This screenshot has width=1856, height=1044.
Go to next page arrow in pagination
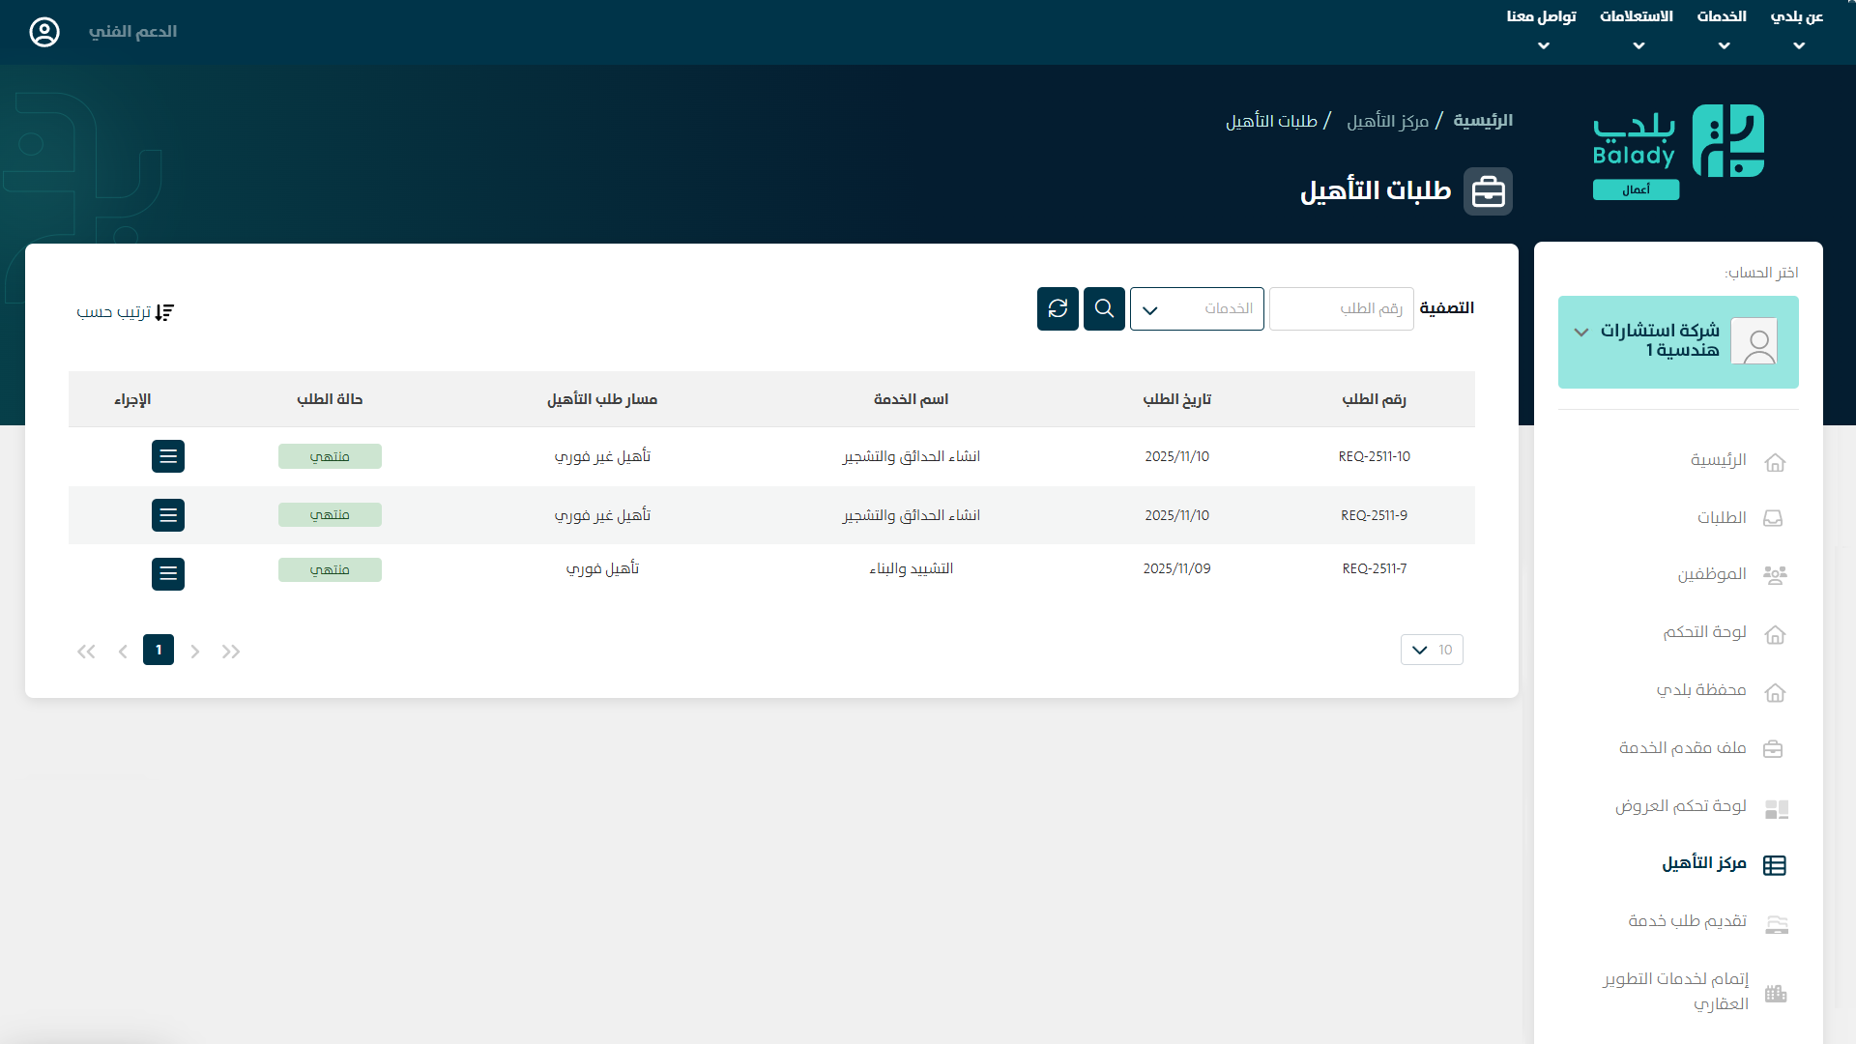click(123, 652)
